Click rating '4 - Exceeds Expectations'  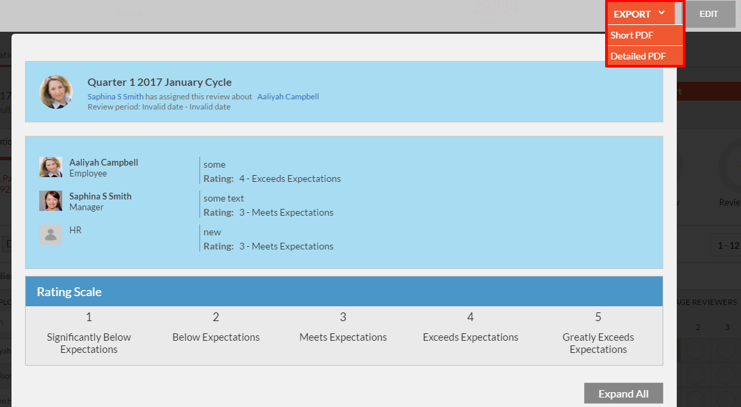tap(289, 178)
